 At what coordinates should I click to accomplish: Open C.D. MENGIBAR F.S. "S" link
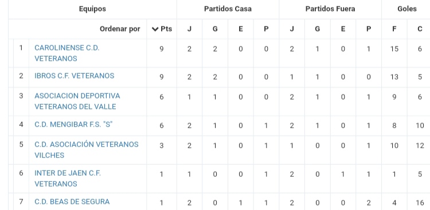(x=73, y=125)
